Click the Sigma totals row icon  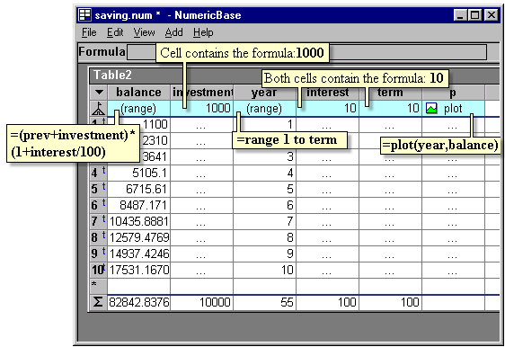click(98, 302)
